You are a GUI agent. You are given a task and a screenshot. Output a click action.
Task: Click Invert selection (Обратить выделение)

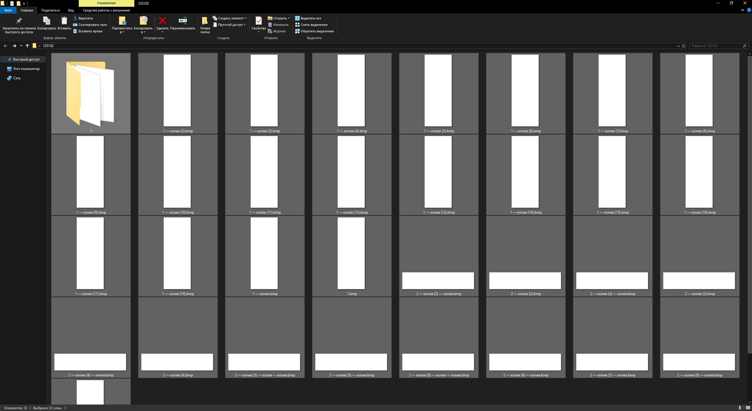pos(314,31)
